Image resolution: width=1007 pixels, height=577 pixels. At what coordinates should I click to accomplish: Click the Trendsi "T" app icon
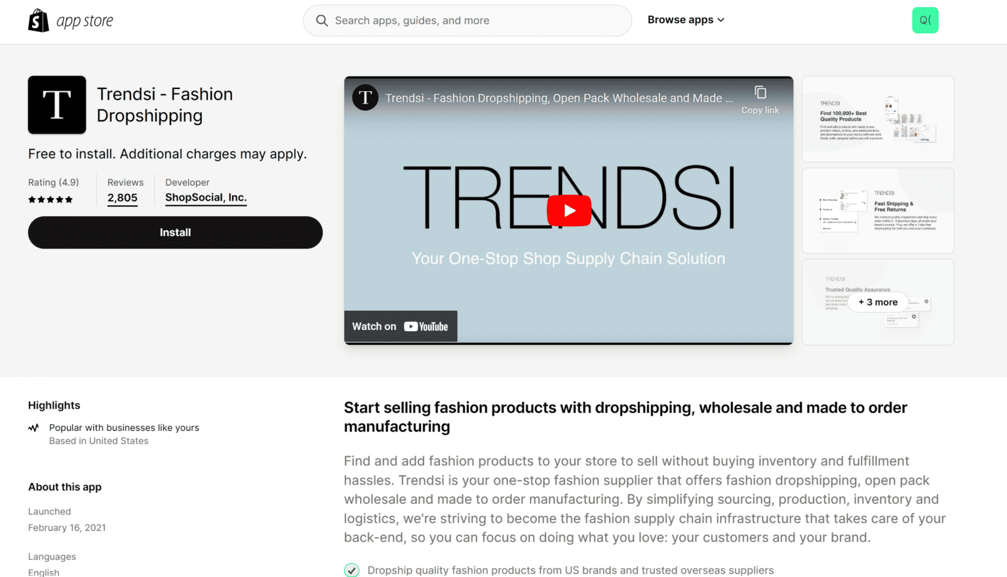click(56, 104)
